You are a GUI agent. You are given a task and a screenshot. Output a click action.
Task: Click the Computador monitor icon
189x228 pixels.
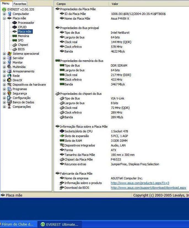(x=9, y=14)
